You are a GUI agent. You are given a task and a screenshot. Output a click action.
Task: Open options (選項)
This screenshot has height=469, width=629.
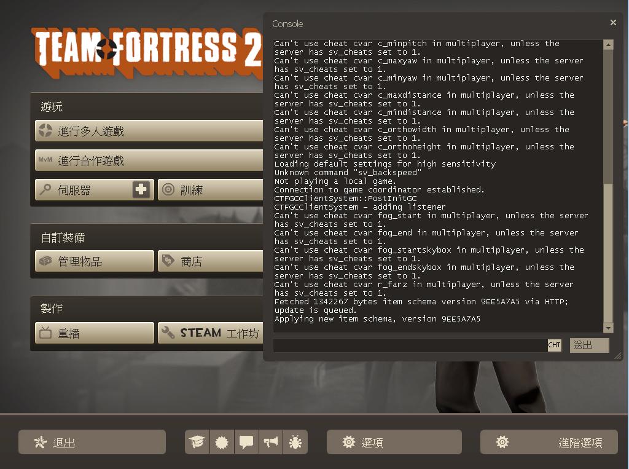click(394, 442)
